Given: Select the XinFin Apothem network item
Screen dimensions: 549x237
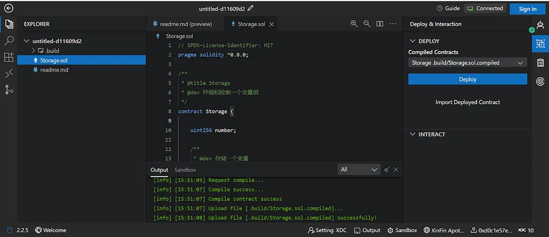Looking at the screenshot, I should (444, 230).
